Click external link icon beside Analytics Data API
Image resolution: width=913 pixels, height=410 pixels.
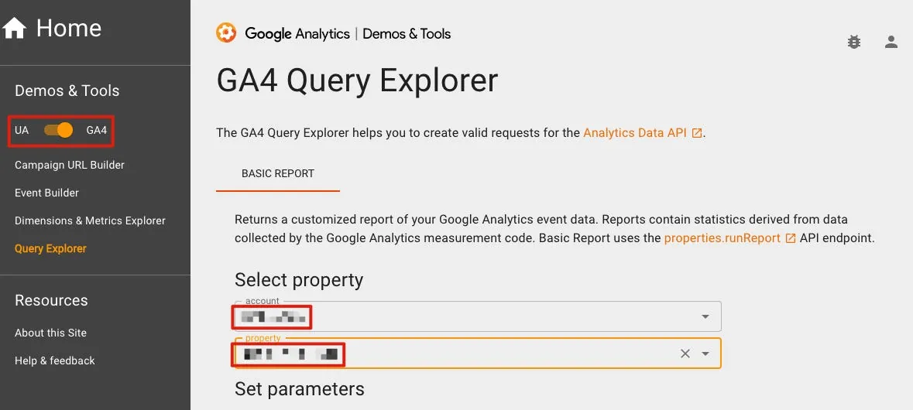pos(697,133)
